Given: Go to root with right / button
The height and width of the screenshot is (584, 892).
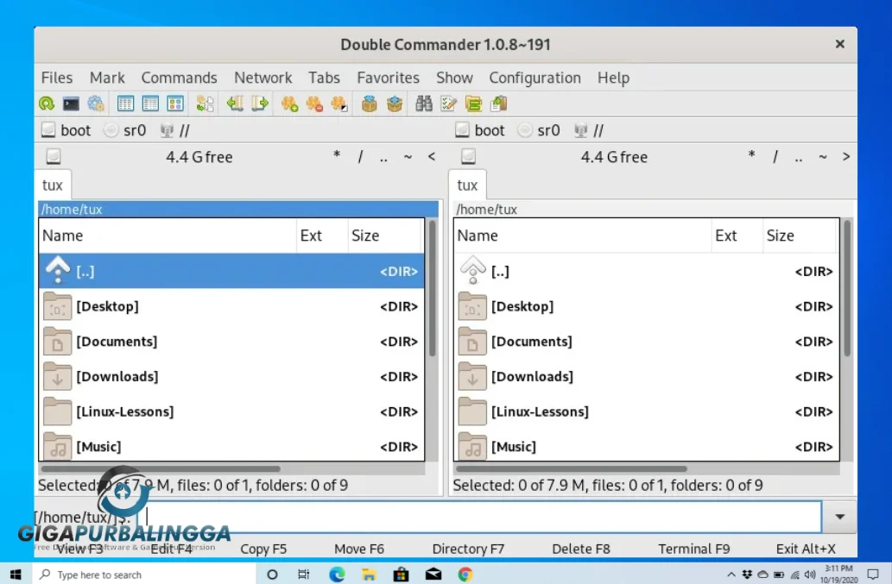Looking at the screenshot, I should [775, 156].
